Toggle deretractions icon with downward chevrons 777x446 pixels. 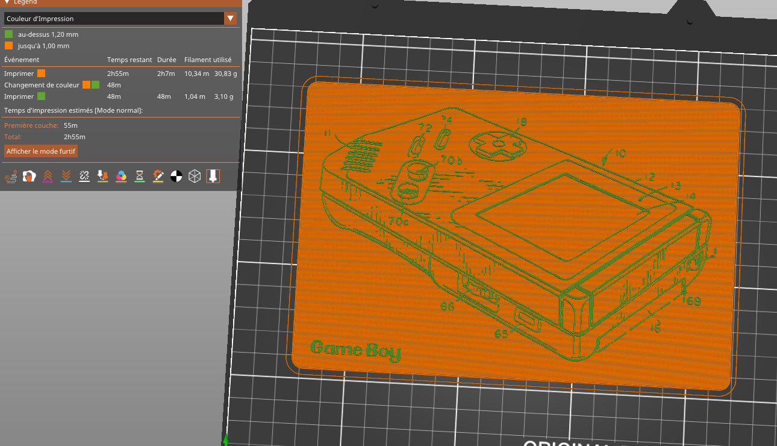coord(66,176)
